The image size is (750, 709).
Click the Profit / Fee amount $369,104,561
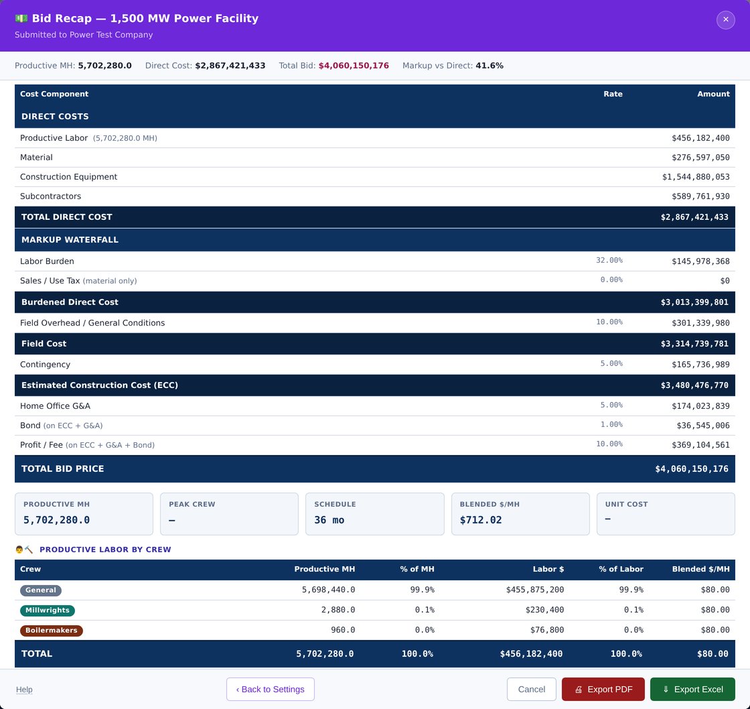click(700, 445)
